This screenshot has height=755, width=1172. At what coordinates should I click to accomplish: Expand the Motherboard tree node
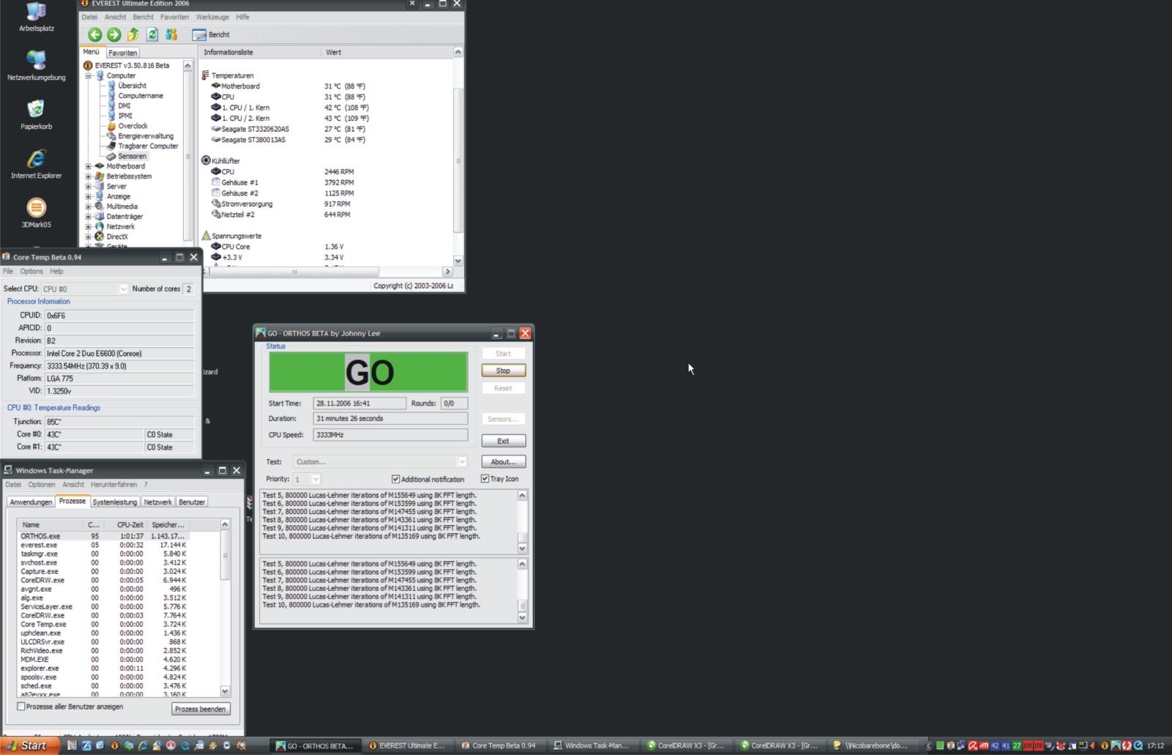click(x=89, y=166)
